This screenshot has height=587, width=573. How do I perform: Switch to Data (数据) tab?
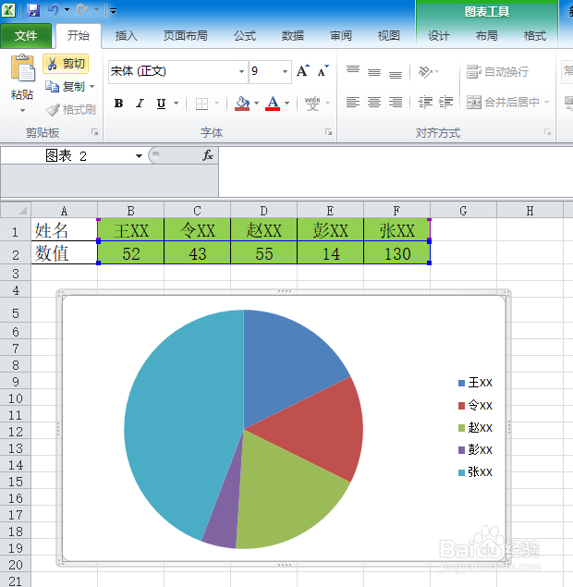[x=293, y=36]
